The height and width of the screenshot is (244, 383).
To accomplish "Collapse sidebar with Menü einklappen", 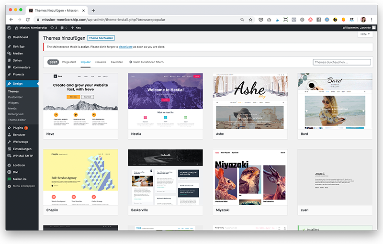I will point(22,186).
